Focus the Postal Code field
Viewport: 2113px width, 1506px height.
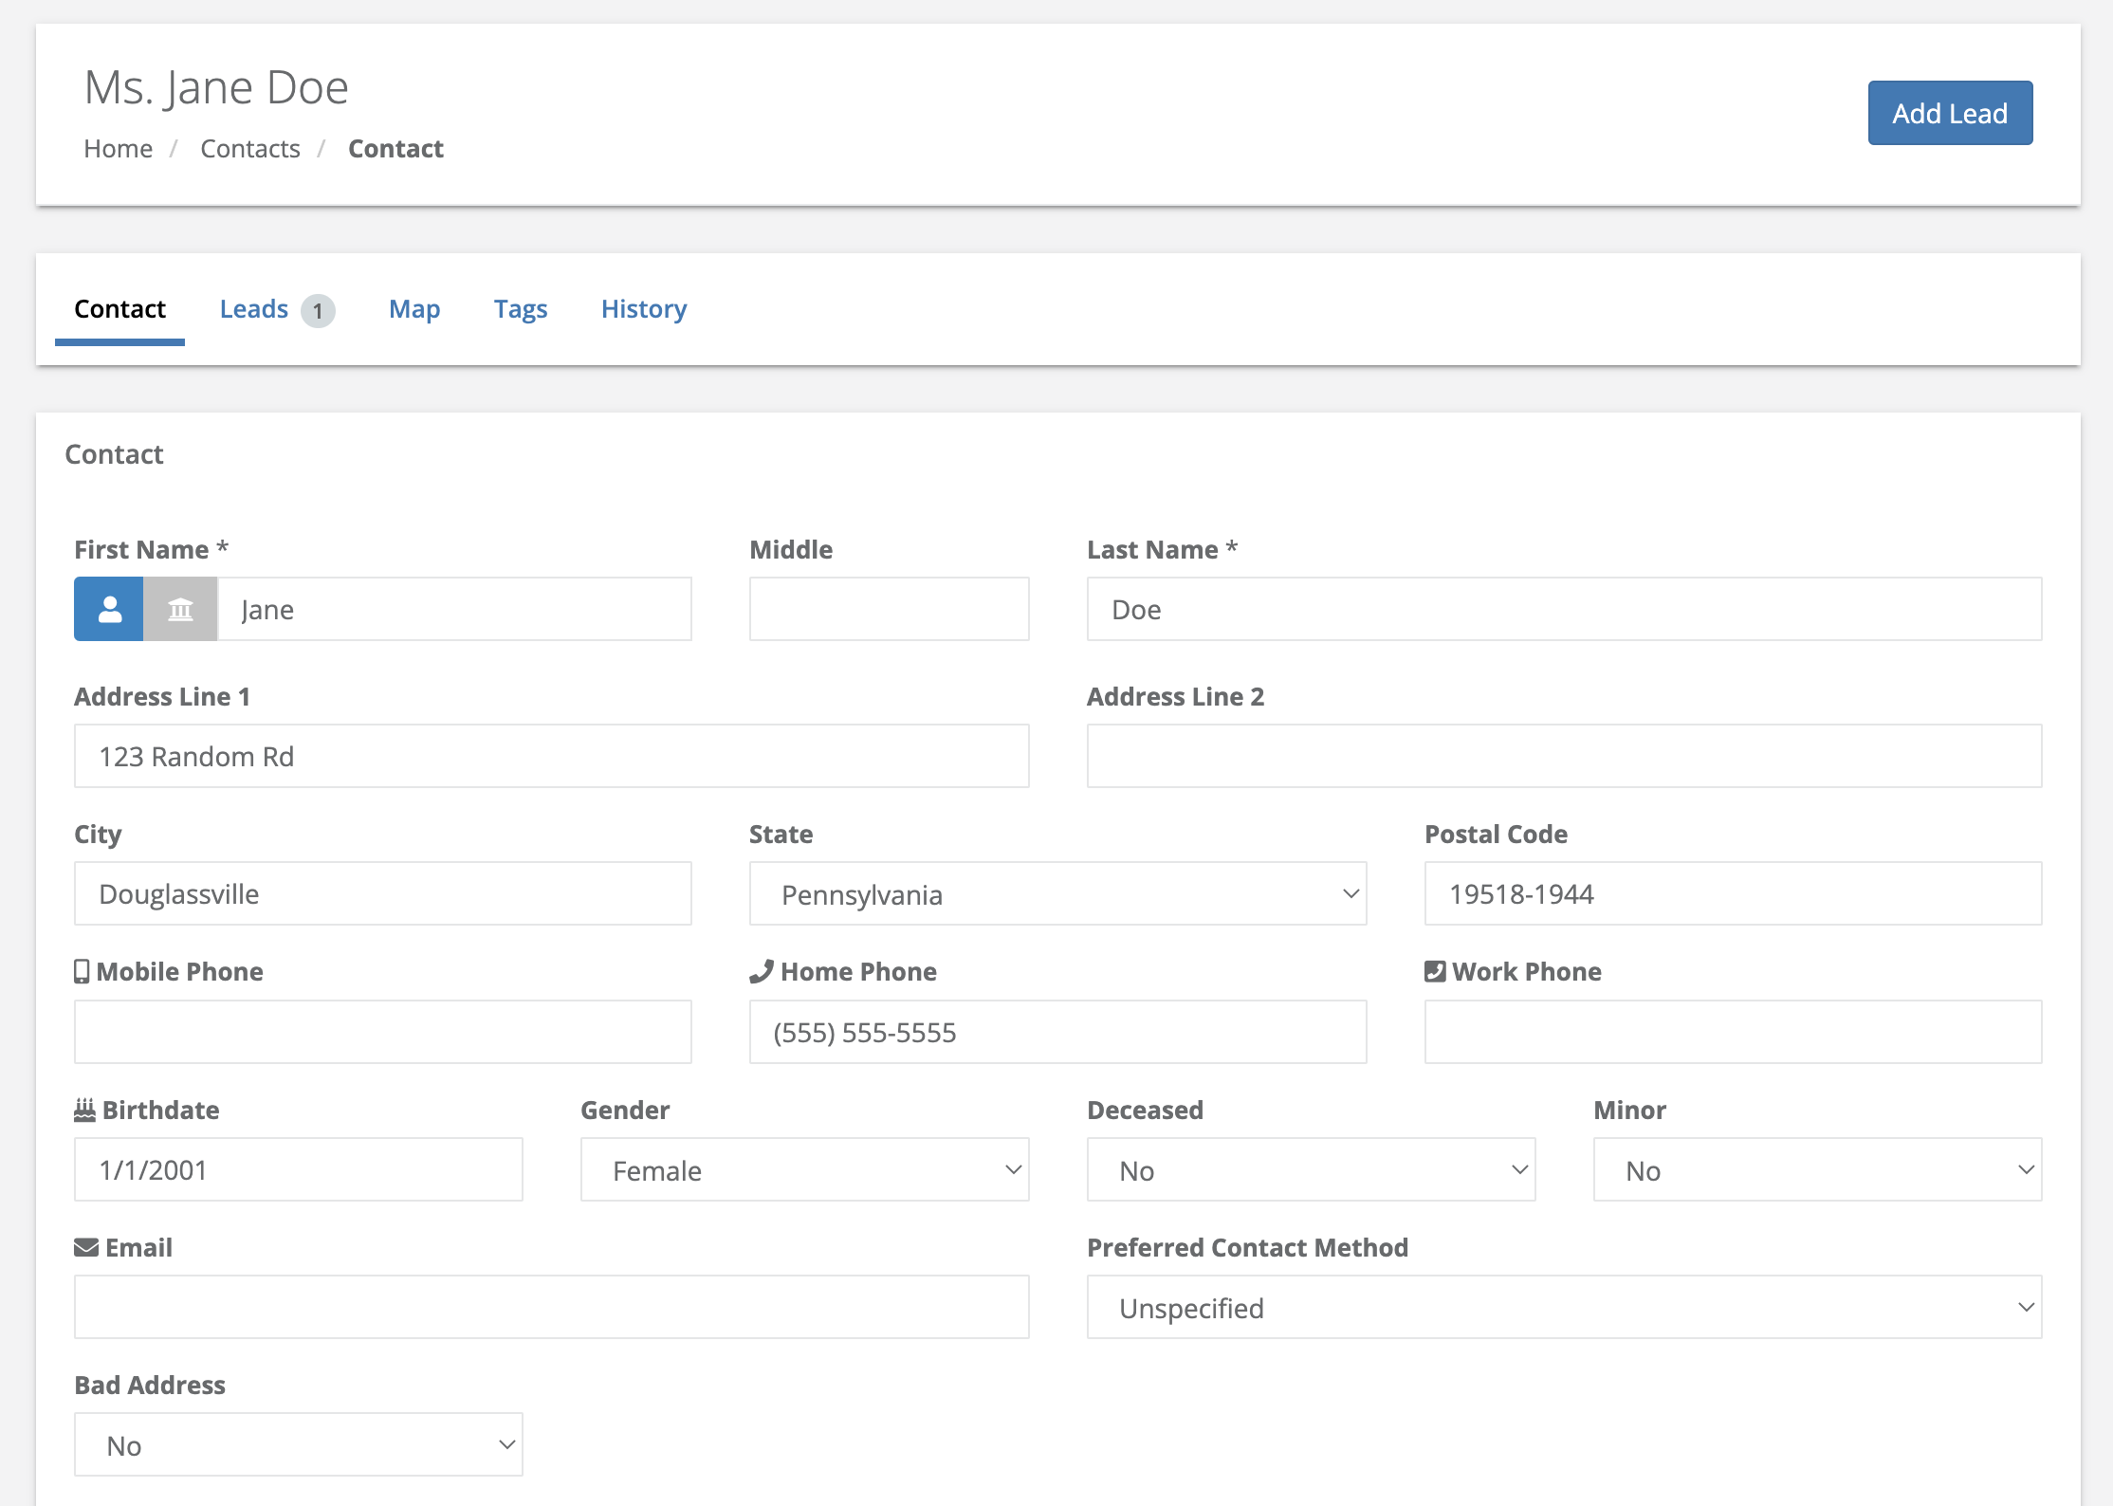(1733, 893)
